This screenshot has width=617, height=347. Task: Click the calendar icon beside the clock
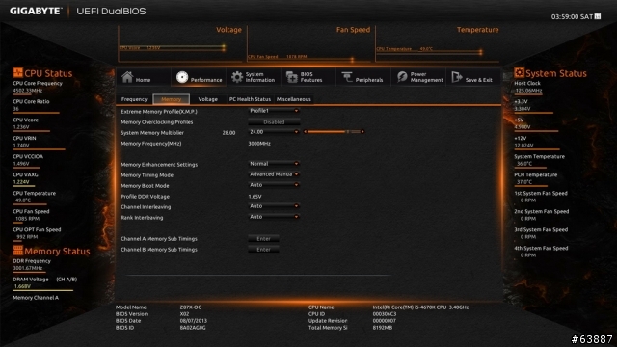point(598,16)
